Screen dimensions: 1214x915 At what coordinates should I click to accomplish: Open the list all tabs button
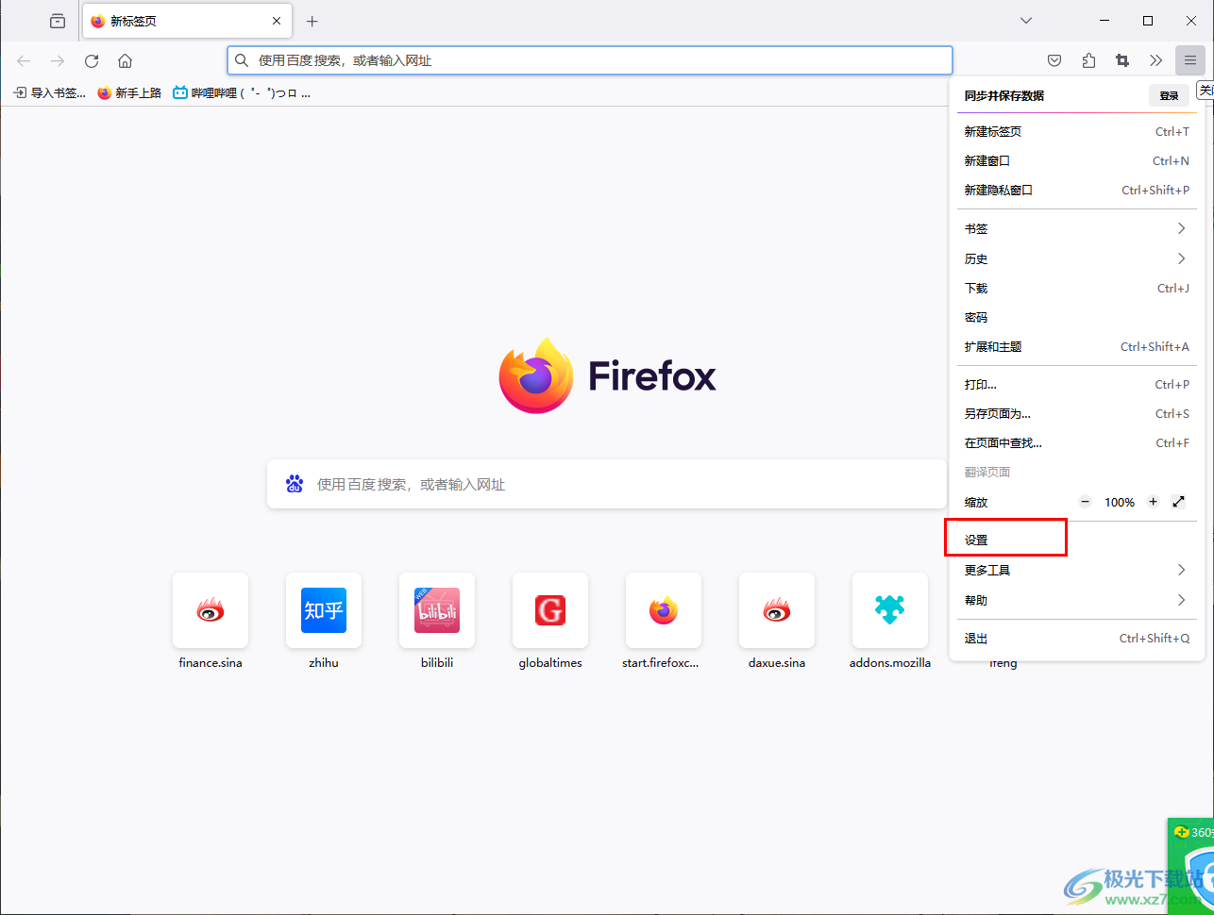coord(58,21)
